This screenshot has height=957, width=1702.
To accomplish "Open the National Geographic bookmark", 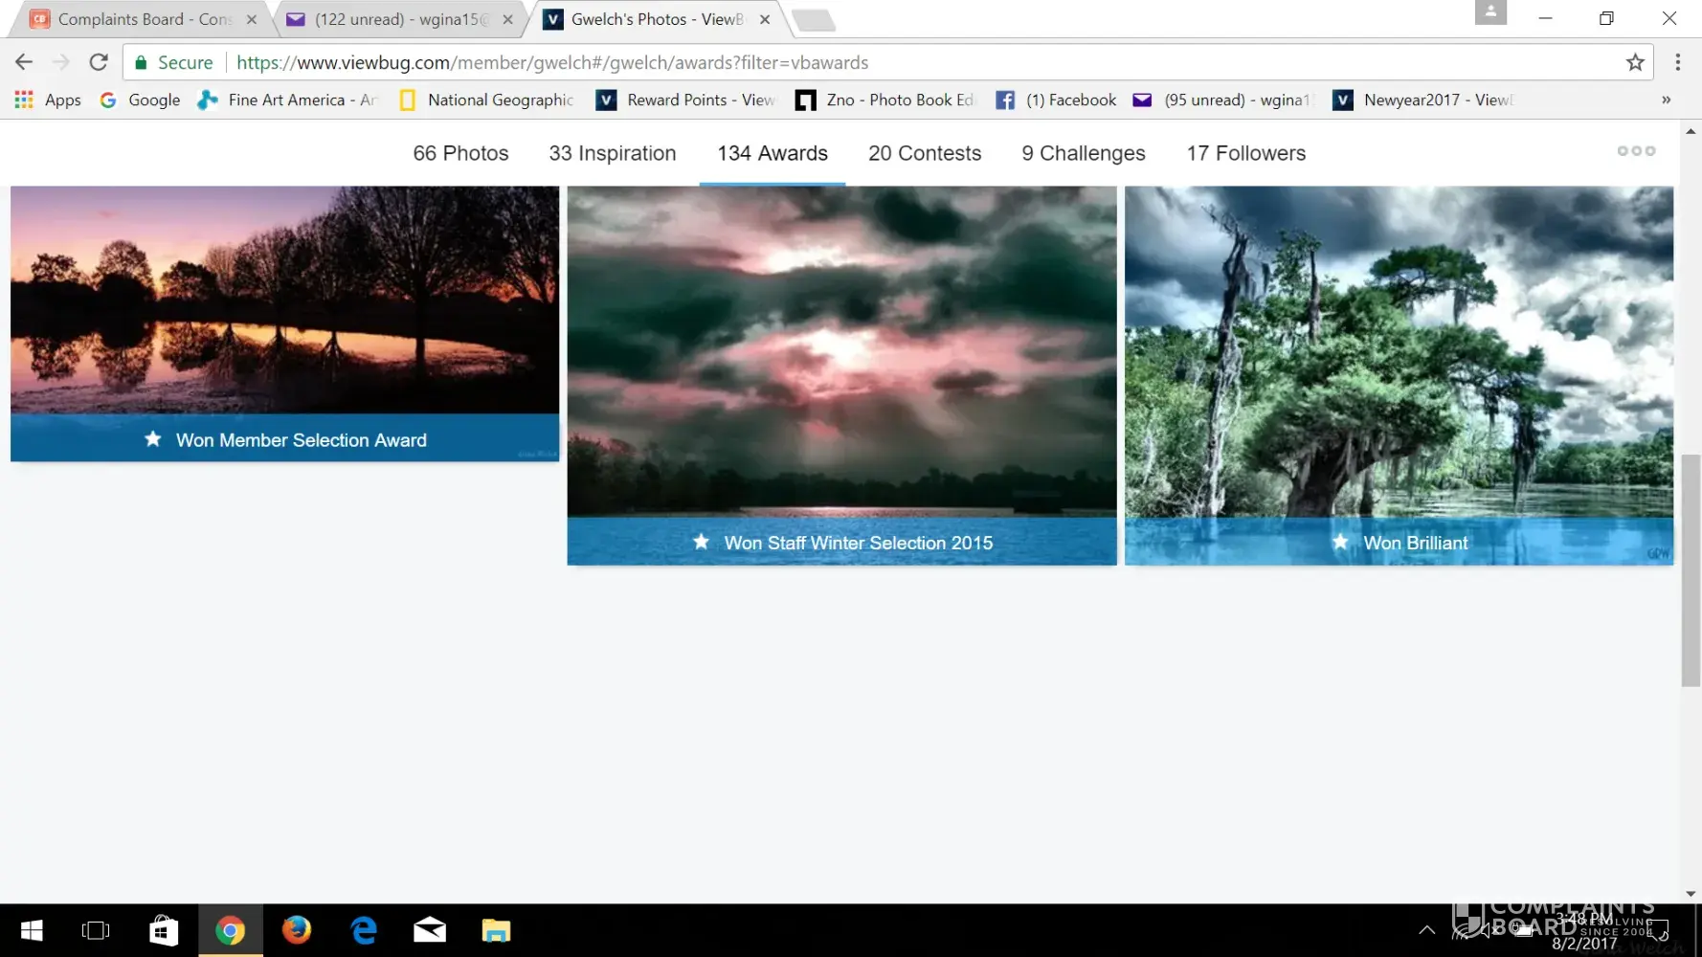I will tap(486, 100).
